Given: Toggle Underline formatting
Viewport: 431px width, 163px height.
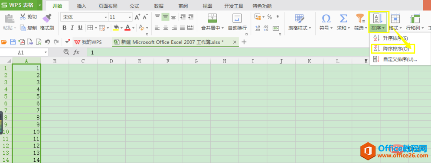Looking at the screenshot, I should coord(80,28).
